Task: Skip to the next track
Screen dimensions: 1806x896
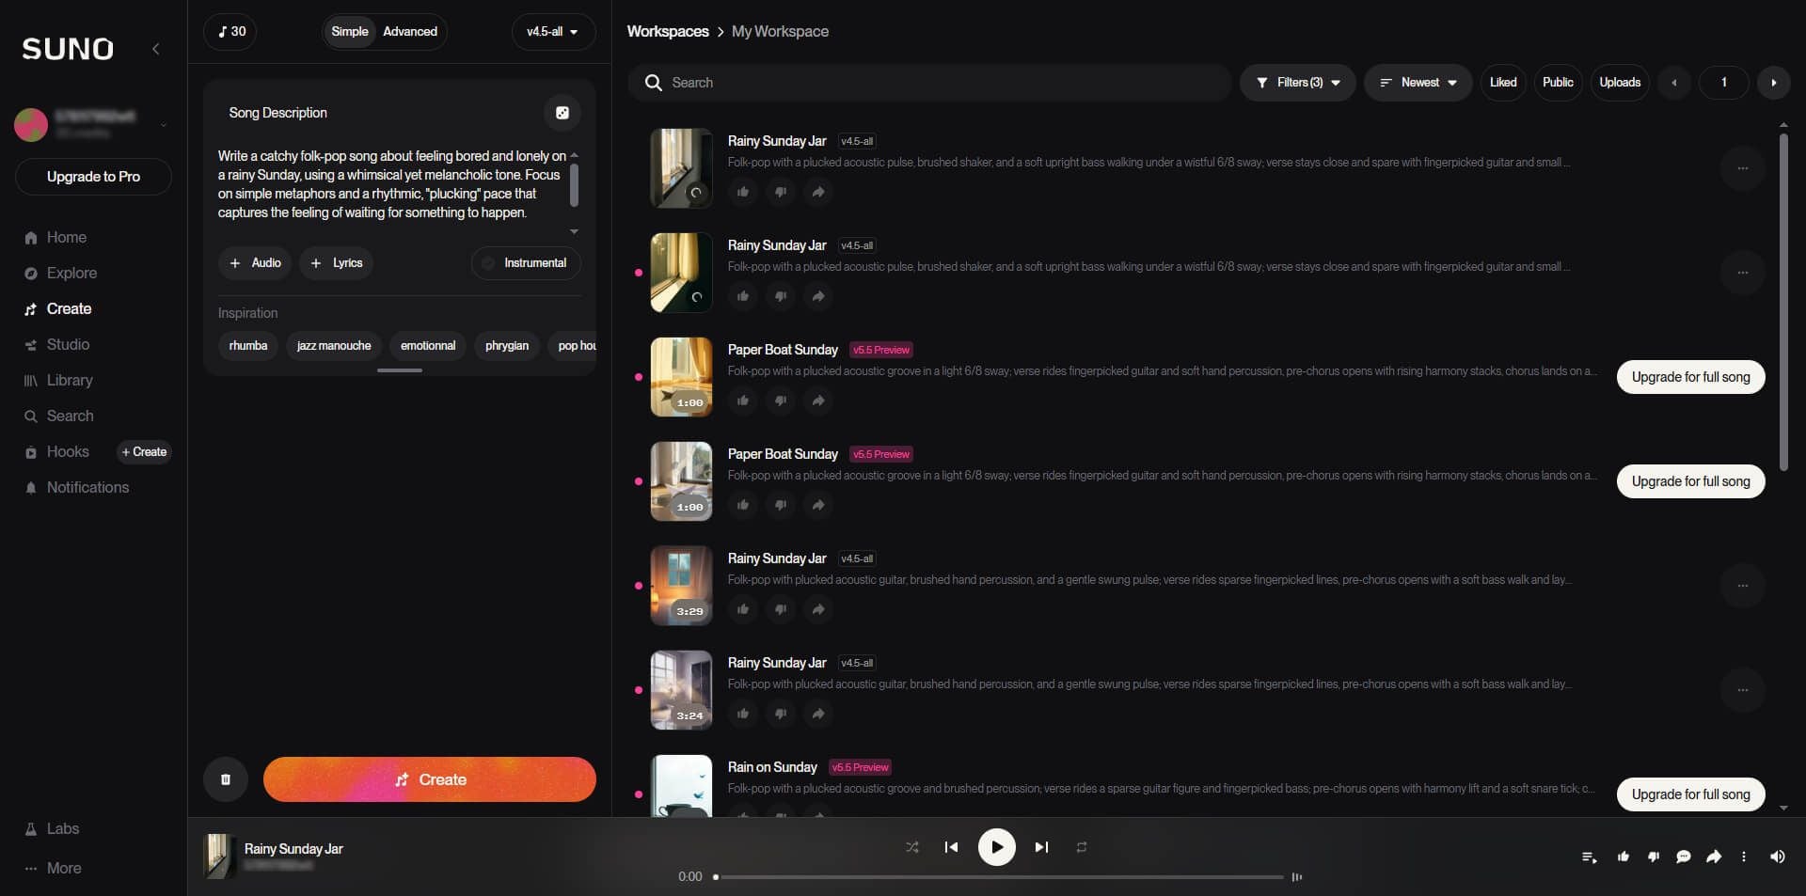Action: point(1041,847)
